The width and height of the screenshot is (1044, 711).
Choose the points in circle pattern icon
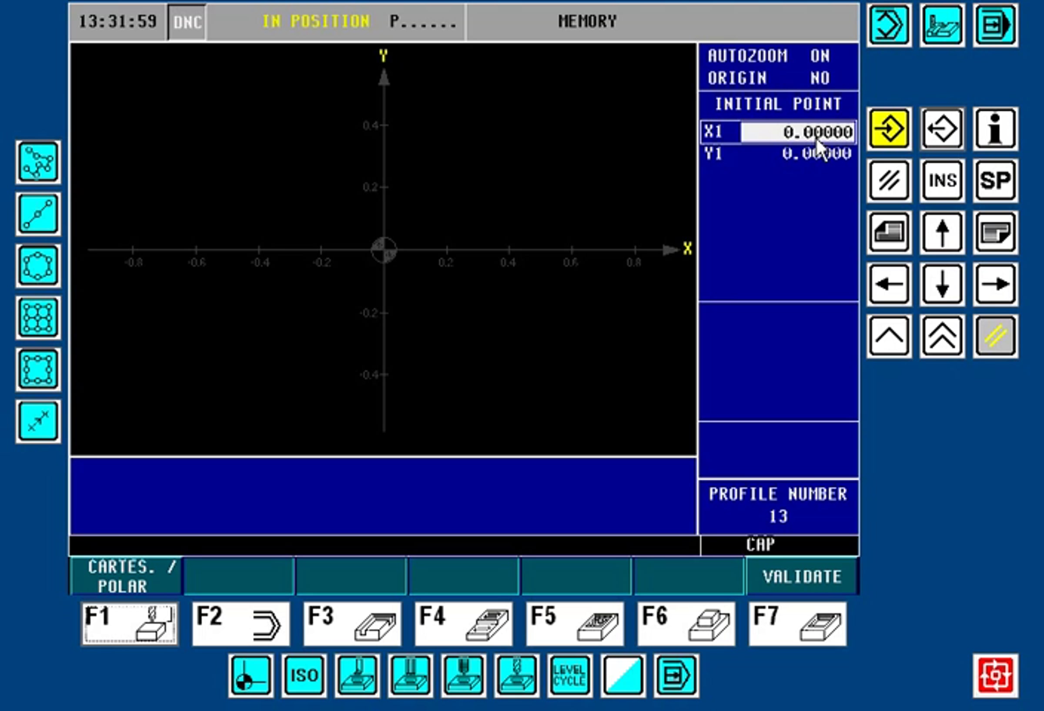[x=38, y=266]
